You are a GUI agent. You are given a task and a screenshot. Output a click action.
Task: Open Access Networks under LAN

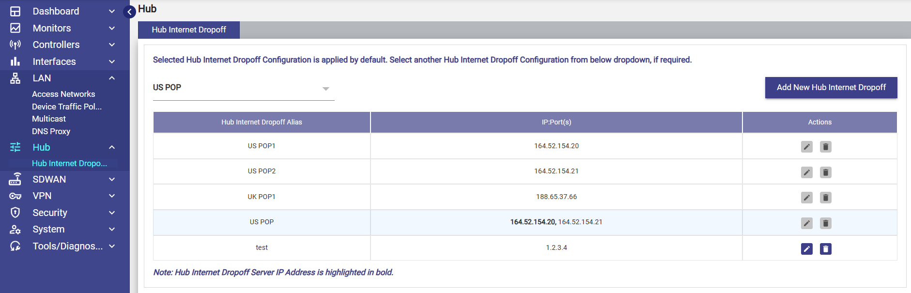63,94
